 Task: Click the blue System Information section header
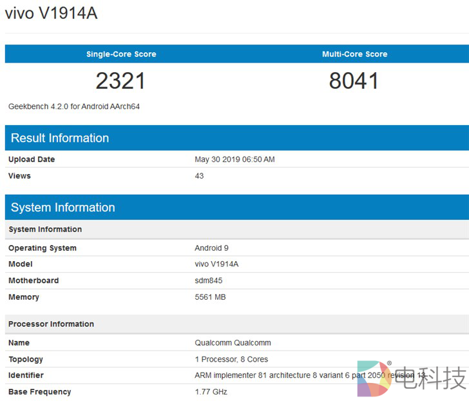tap(62, 208)
